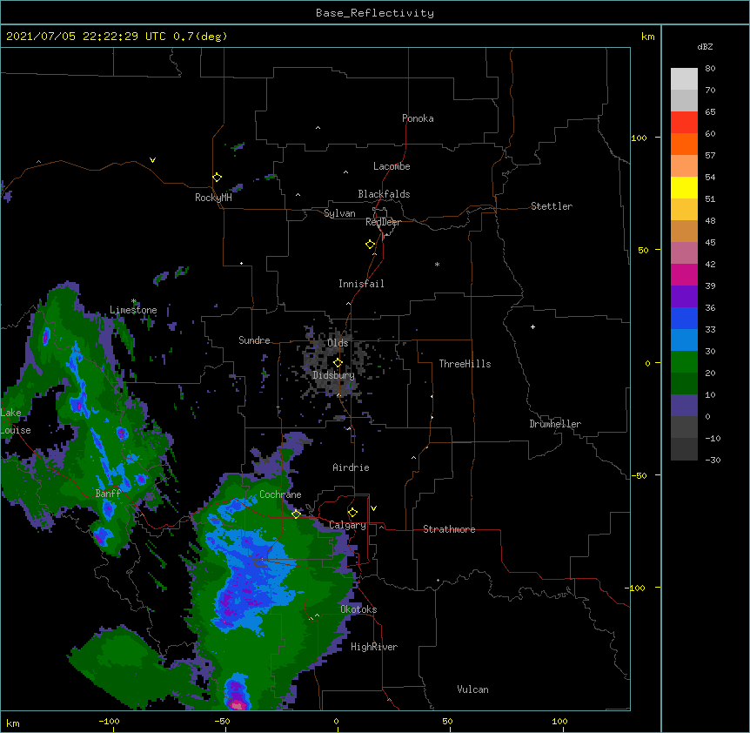Select the slate purple 0–10 dBZ swatch
The image size is (750, 733).
point(684,406)
